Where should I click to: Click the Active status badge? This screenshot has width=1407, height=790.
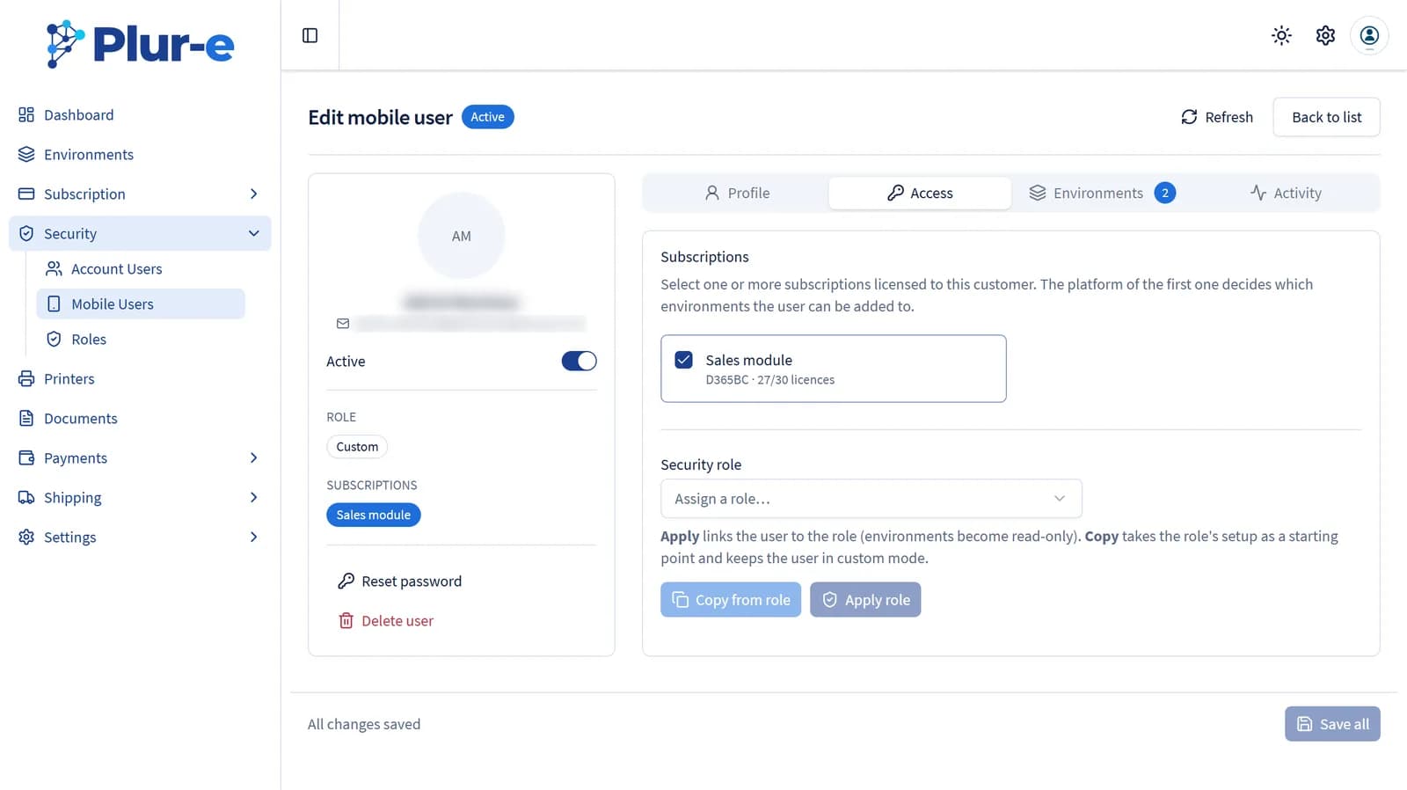pos(488,117)
